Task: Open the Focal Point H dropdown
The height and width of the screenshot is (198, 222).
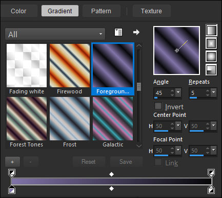Action: pos(178,150)
